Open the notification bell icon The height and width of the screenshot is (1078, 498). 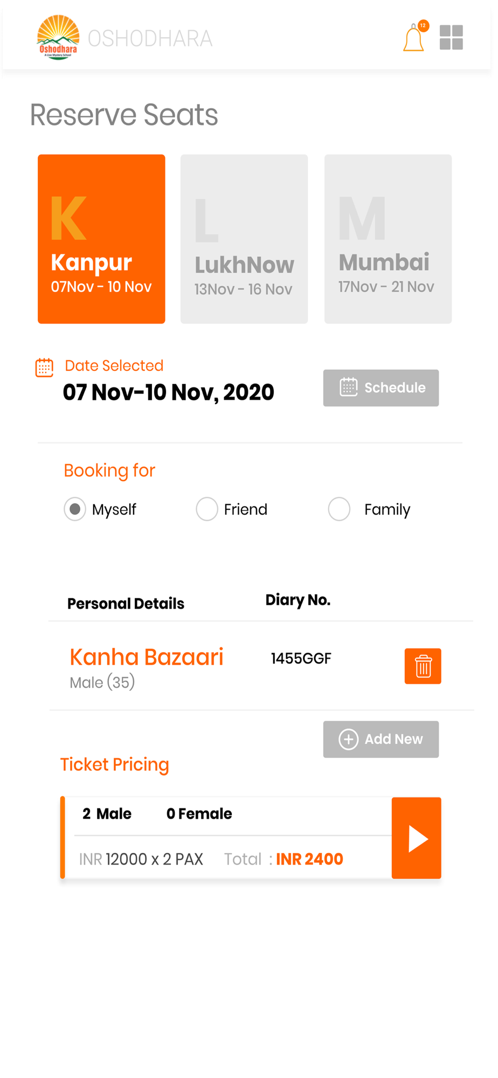414,37
